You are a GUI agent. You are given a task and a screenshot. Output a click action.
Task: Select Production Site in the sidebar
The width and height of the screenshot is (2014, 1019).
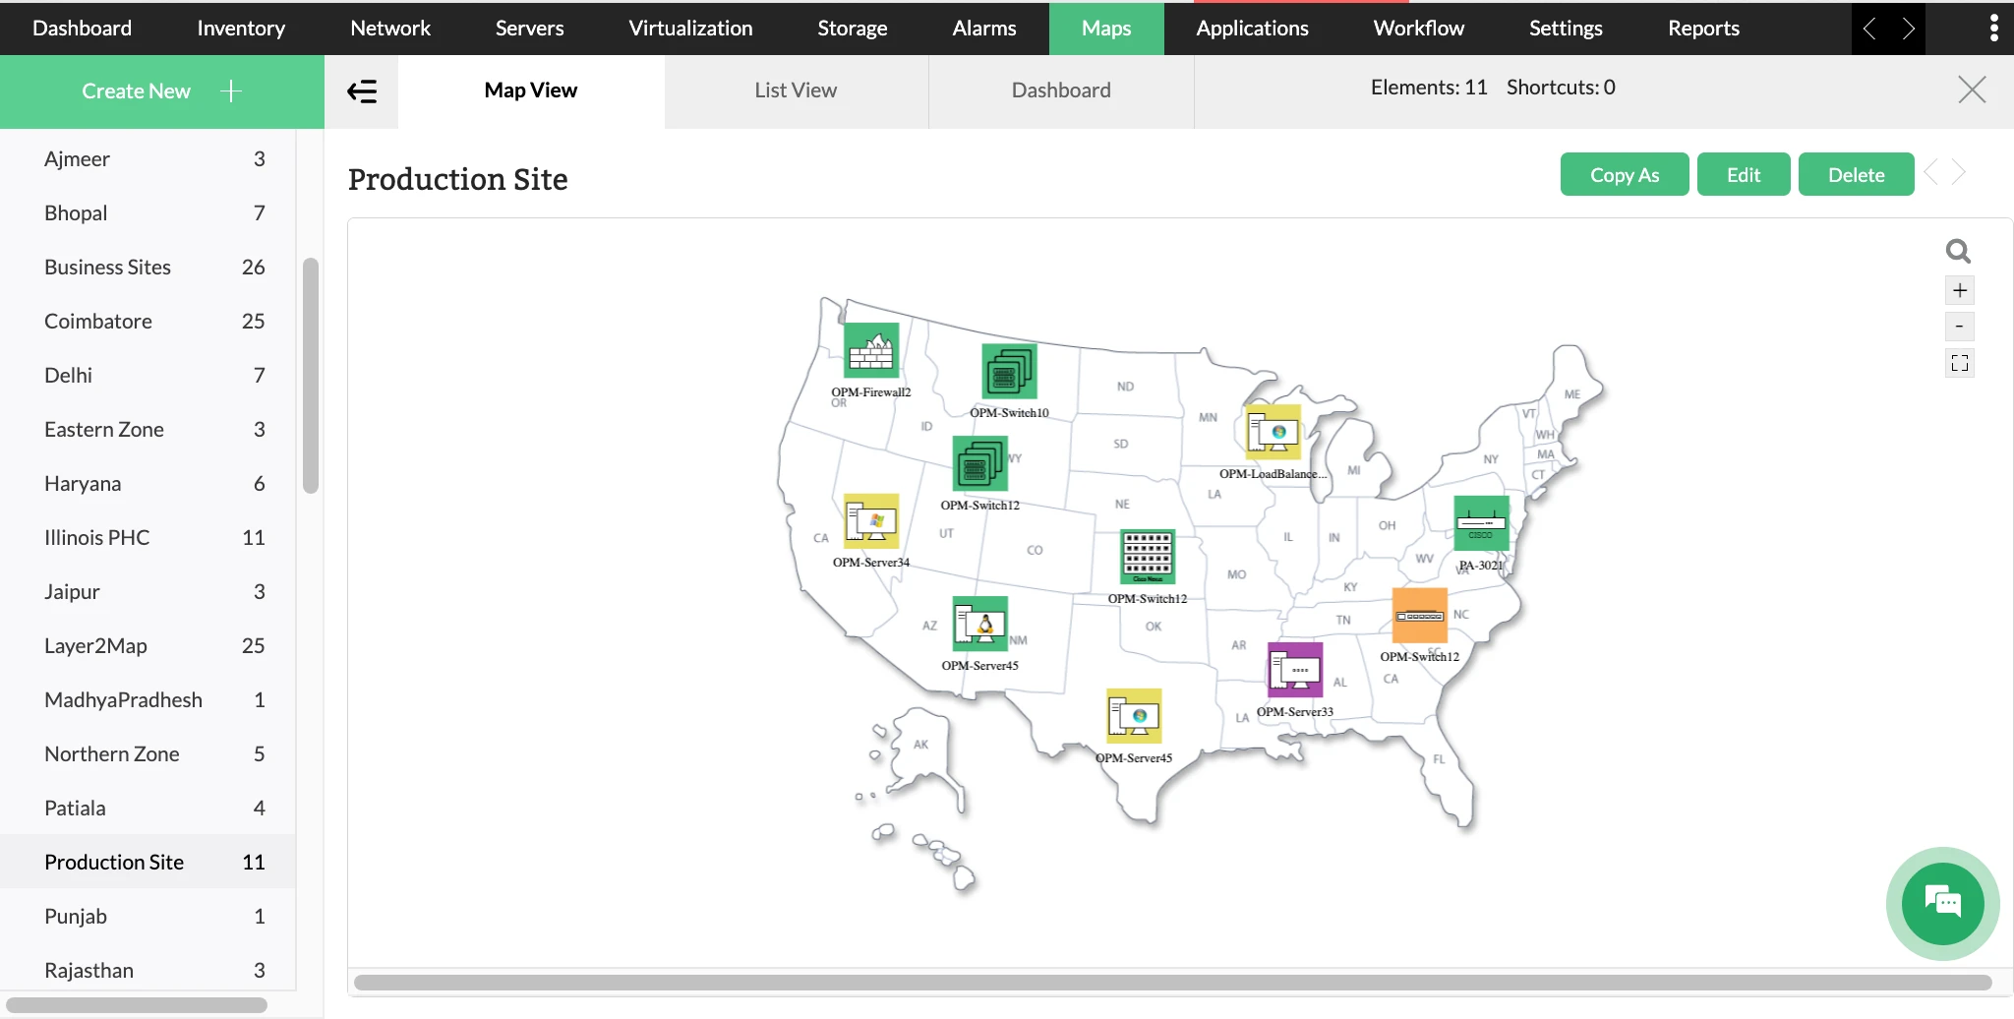click(148, 862)
